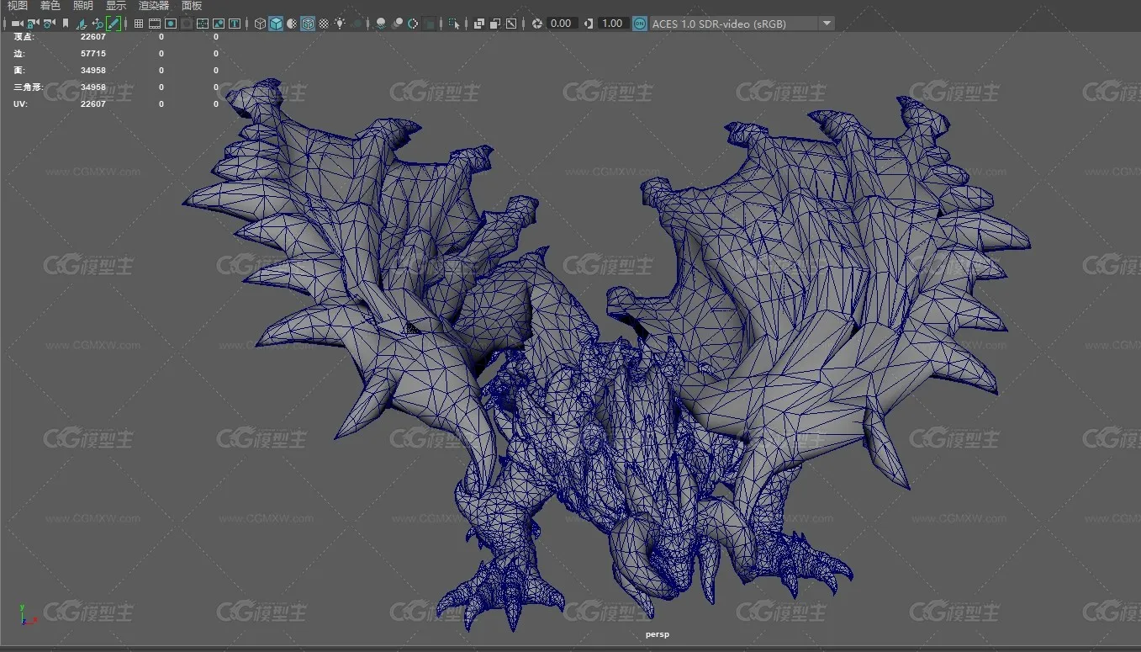
Task: Select the Grease Pencil tool
Action: tap(114, 24)
